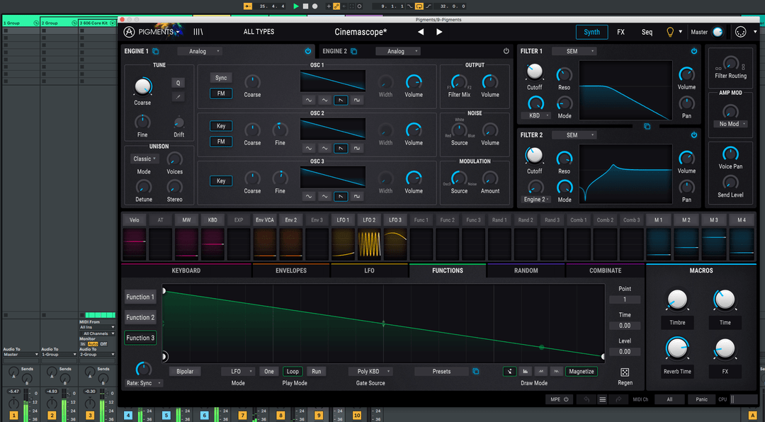Click the lightbulb sound design tips icon
765x422 pixels.
[x=670, y=32]
